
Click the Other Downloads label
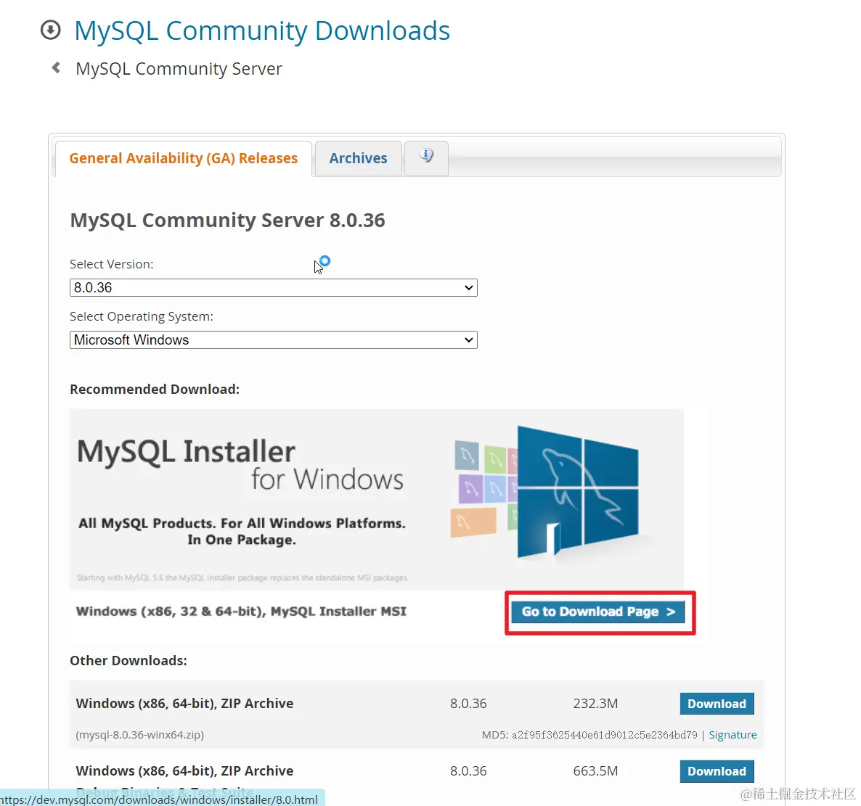pyautogui.click(x=128, y=660)
